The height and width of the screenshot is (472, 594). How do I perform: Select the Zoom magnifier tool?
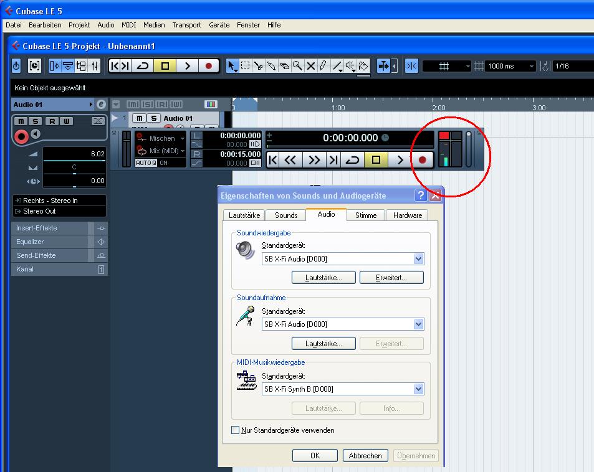coord(297,66)
